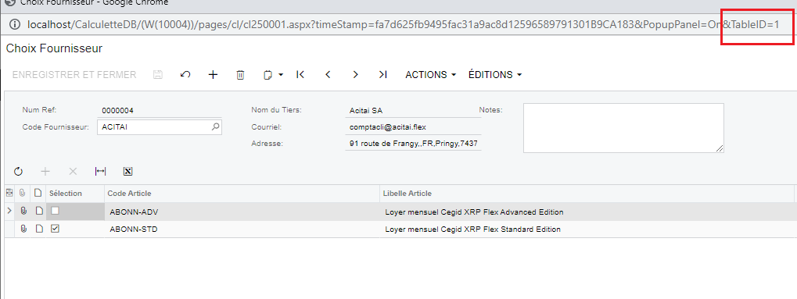797x299 pixels.
Task: Click ENREGISTRER ET FERMER button
Action: [74, 75]
